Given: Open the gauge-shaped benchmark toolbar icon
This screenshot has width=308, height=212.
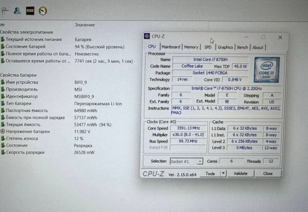Looking at the screenshot, I should (43, 10).
